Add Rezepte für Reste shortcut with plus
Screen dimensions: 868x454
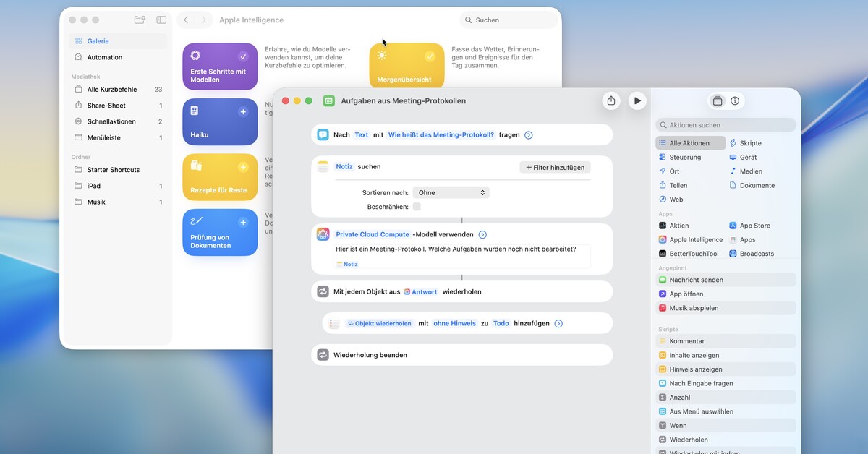pyautogui.click(x=243, y=167)
